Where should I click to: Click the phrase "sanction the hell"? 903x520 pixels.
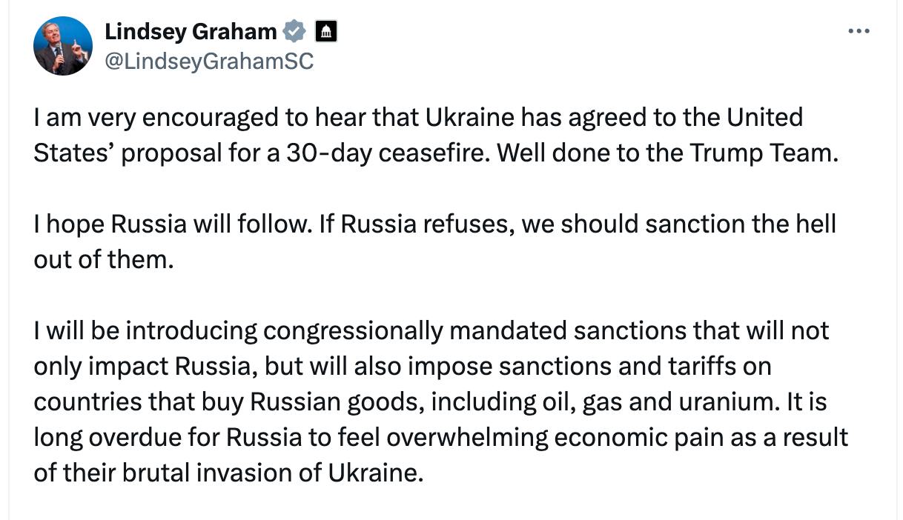coord(741,224)
